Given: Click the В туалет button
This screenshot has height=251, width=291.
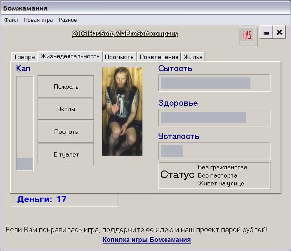Looking at the screenshot, I should pos(66,154).
